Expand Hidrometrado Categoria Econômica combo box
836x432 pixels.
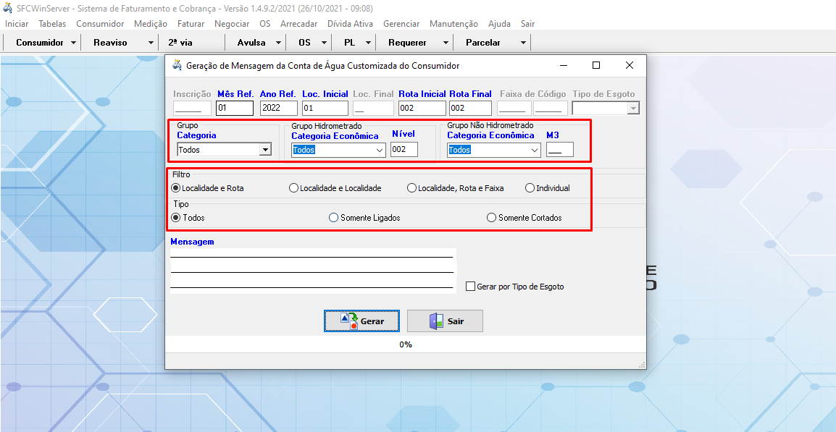pyautogui.click(x=380, y=150)
